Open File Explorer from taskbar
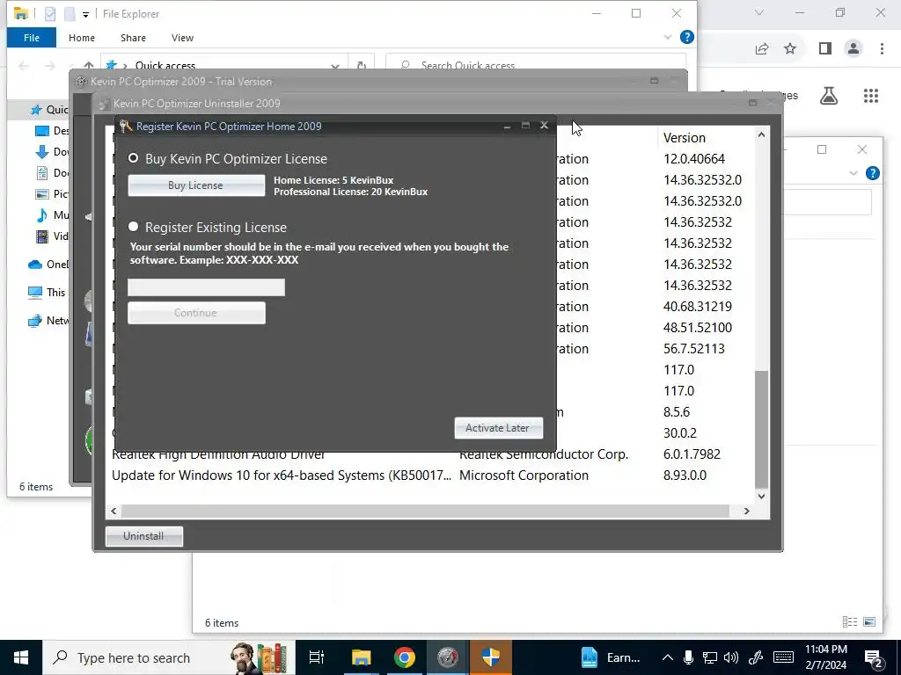Screen dimensions: 901x675 [x=361, y=657]
